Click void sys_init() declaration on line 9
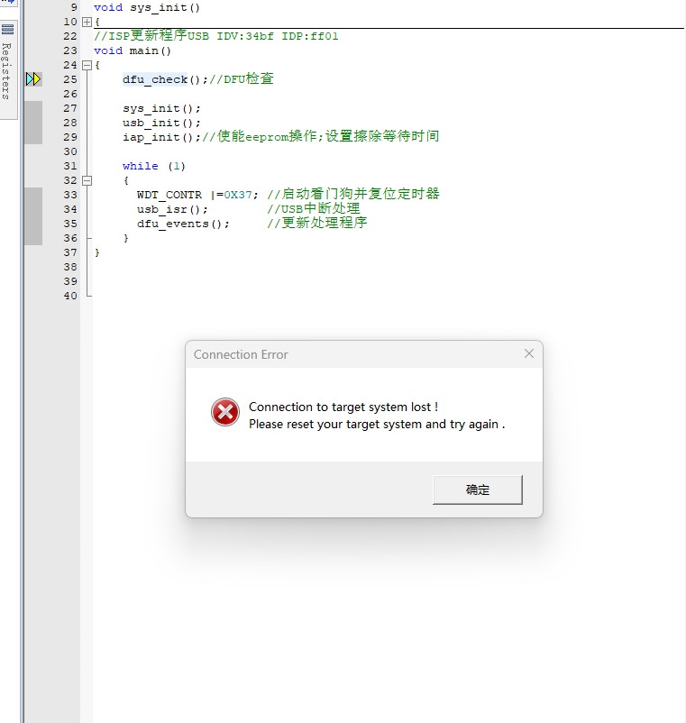This screenshot has height=723, width=686. (x=147, y=8)
